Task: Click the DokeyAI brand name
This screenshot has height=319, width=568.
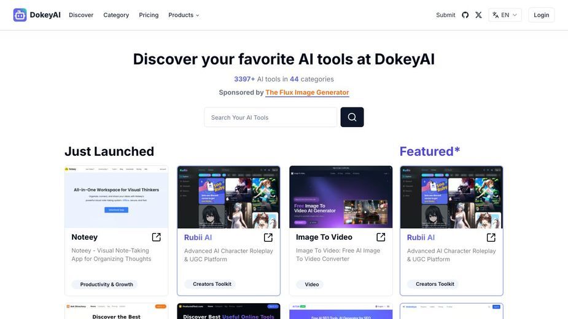Action: 45,15
